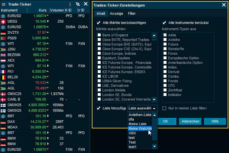Viewport: 229px width, 153px height.
Task: Choose OBX in the list dropdown
Action: [132, 133]
